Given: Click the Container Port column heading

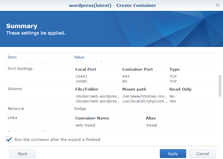Looking at the screenshot, I should [137, 69].
